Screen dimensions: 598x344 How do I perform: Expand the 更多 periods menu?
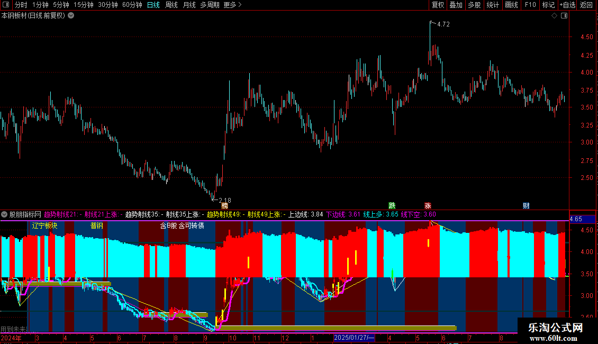(x=232, y=5)
